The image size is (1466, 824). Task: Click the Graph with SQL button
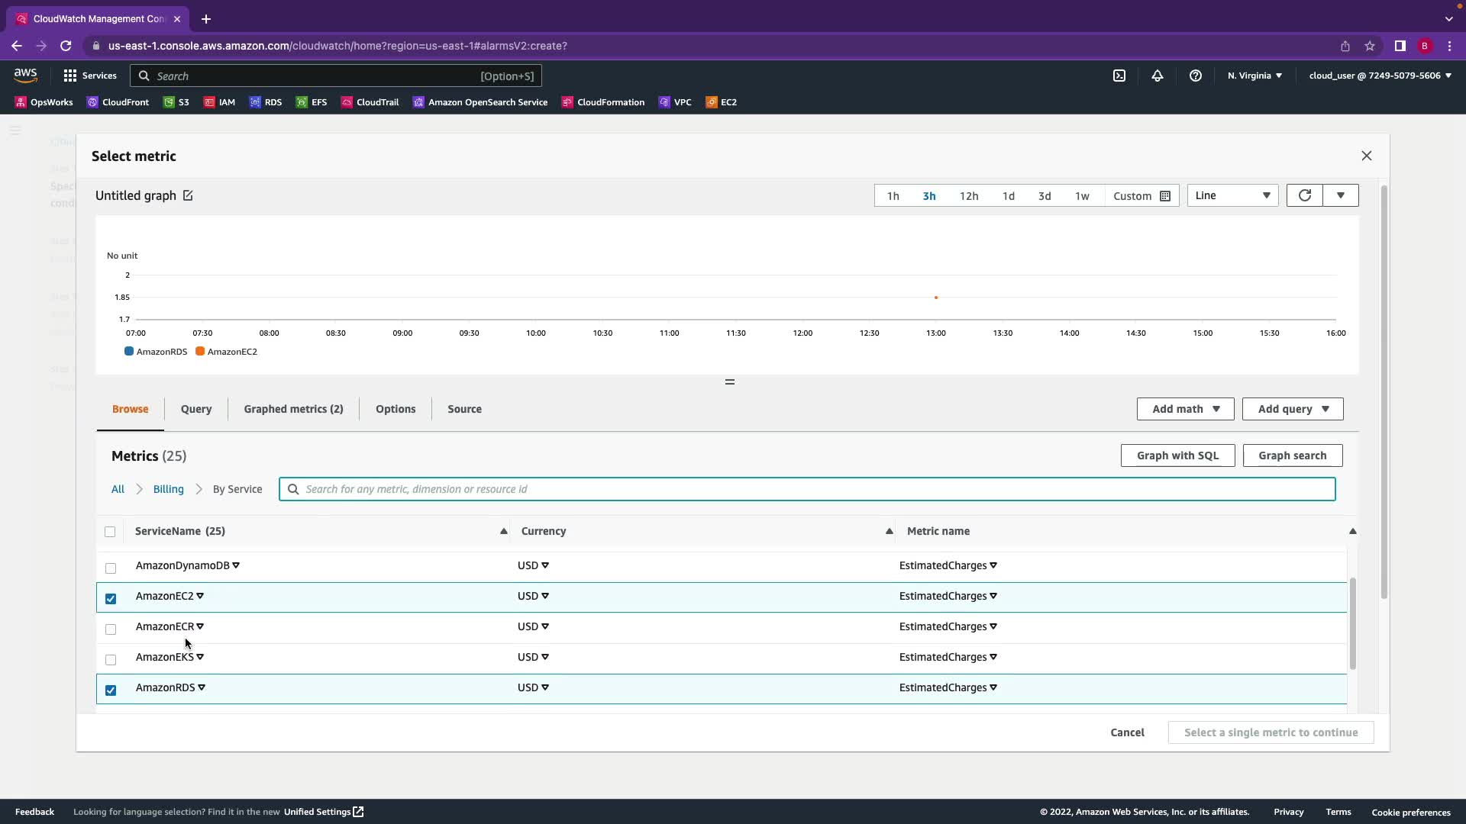(1177, 455)
